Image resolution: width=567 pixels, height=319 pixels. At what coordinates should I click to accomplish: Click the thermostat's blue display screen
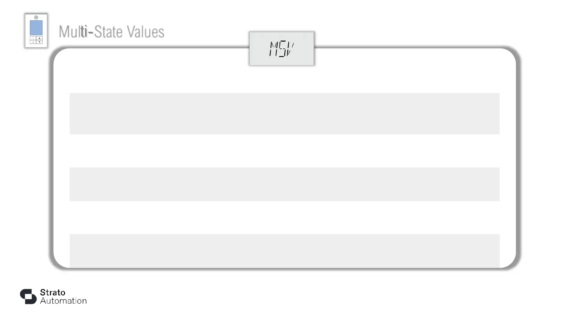(x=36, y=28)
